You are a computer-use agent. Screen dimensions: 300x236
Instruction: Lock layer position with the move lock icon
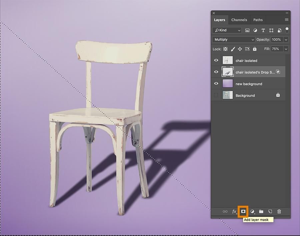click(x=240, y=49)
